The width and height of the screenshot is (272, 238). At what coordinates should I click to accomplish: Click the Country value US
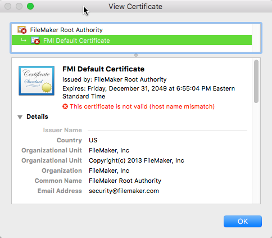tap(93, 140)
